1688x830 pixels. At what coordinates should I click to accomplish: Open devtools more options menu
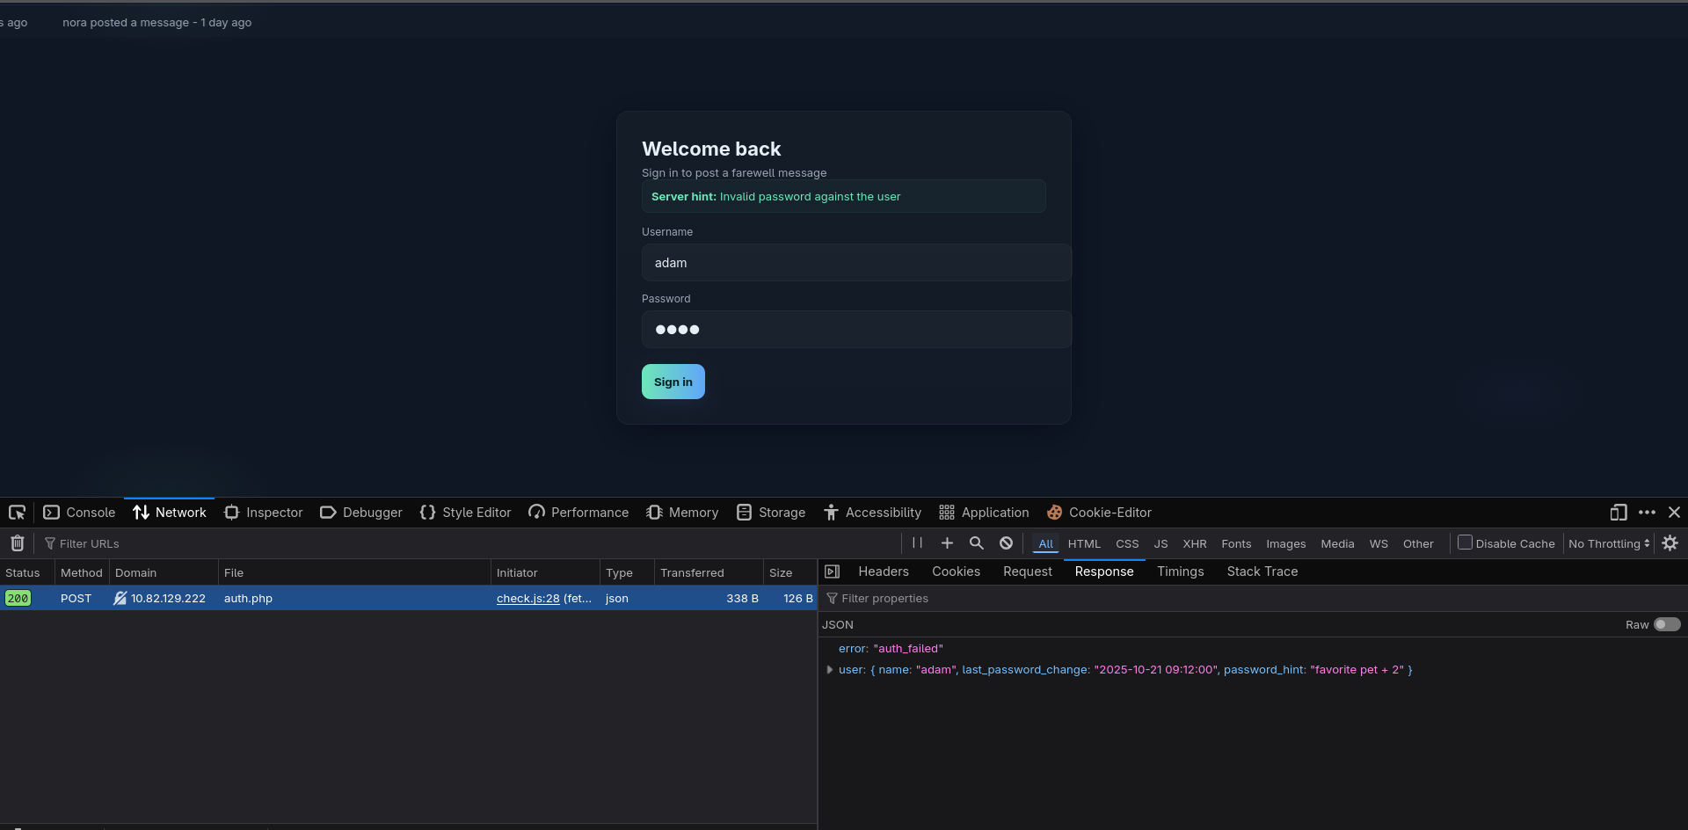[1647, 513]
